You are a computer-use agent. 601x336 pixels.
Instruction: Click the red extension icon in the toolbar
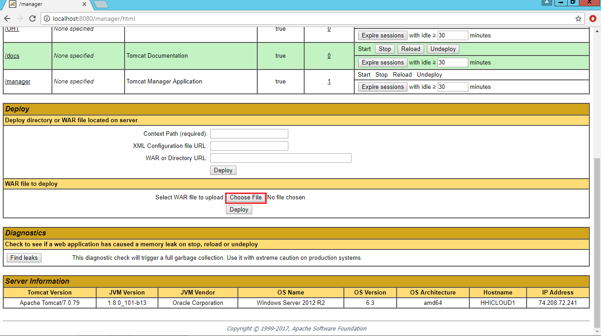point(593,18)
